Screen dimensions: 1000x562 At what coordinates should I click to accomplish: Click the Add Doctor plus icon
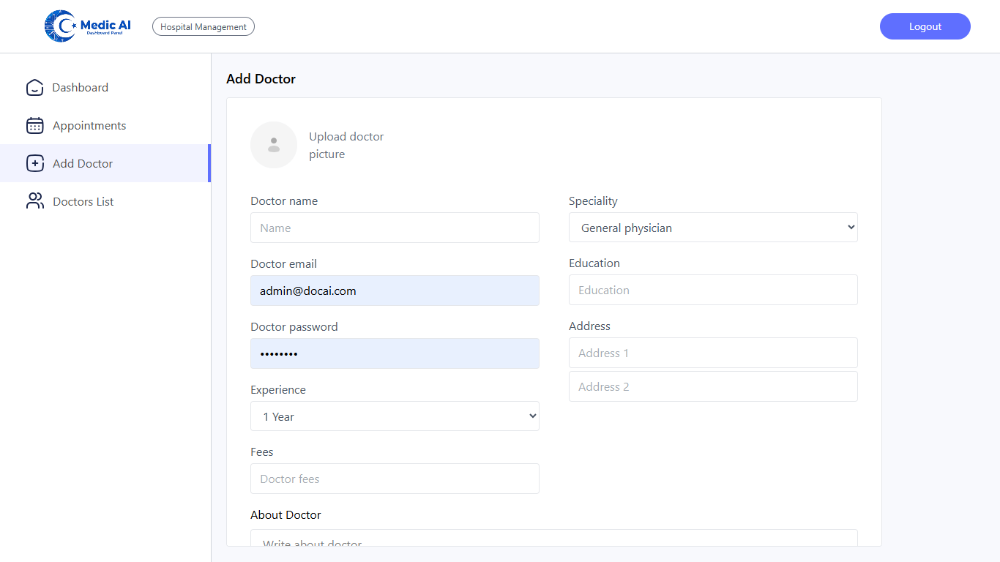coord(34,163)
